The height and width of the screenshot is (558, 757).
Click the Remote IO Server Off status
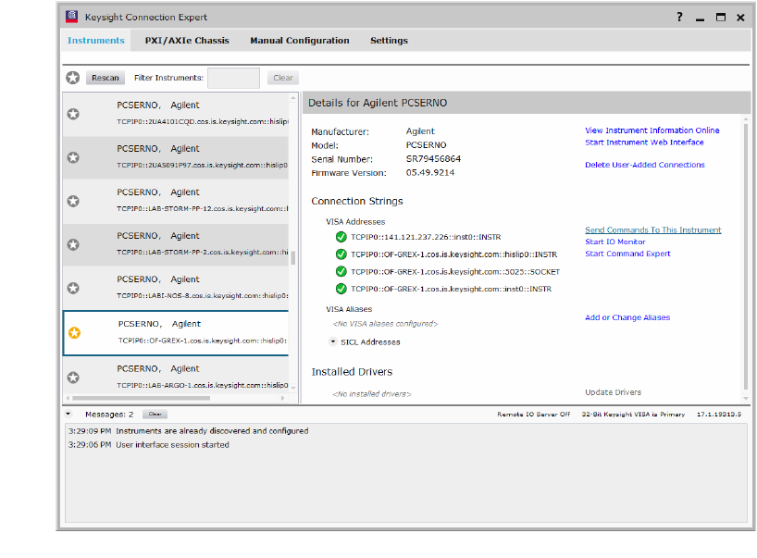[533, 415]
